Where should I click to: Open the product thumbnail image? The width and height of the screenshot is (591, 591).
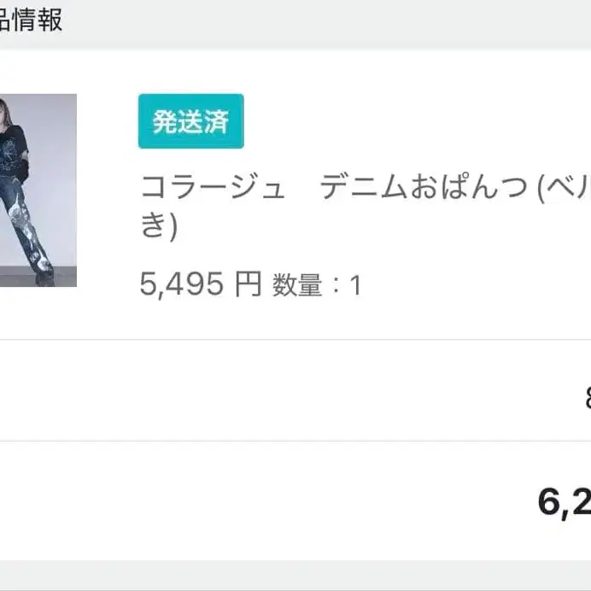[38, 190]
